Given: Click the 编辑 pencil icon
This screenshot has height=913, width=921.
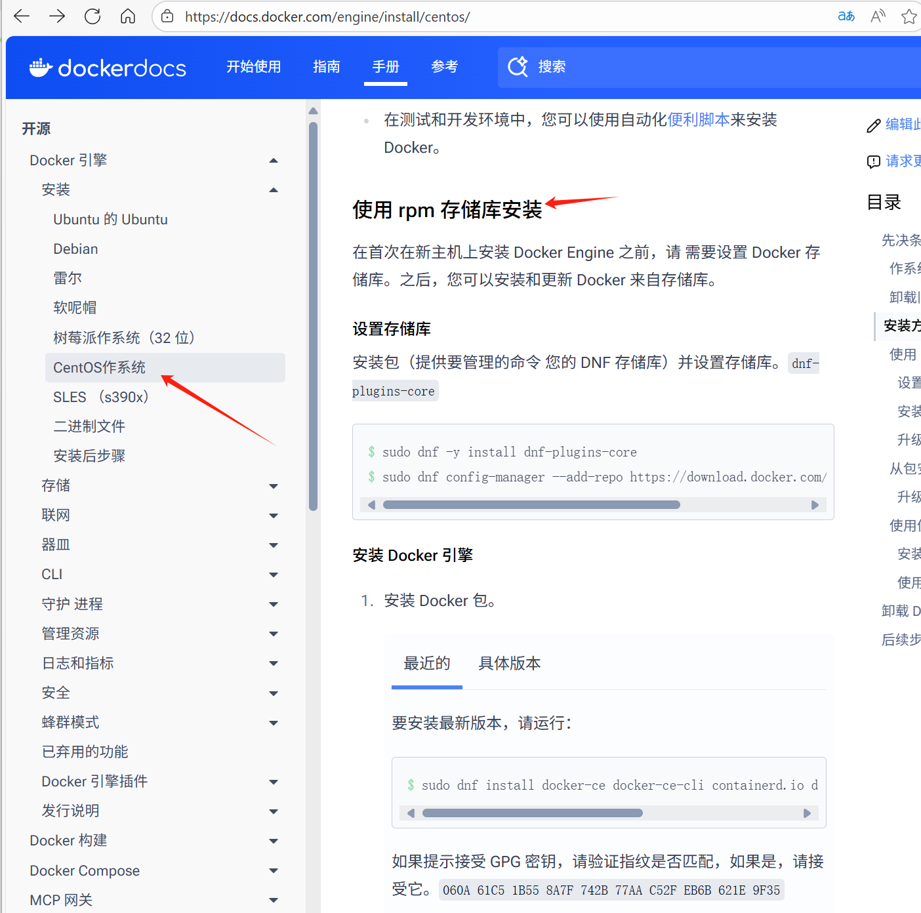Looking at the screenshot, I should (x=874, y=125).
